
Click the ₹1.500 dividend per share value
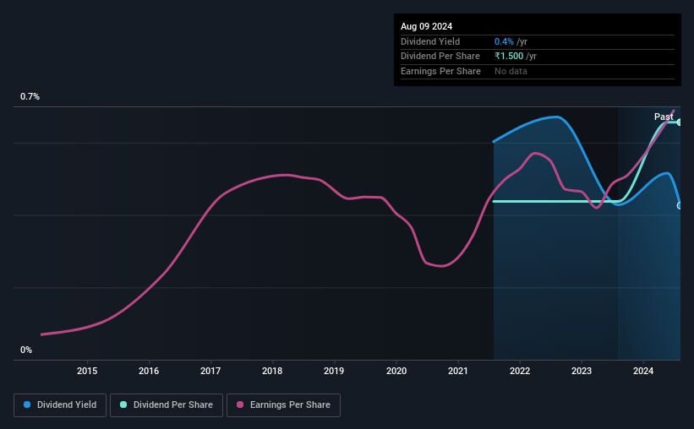click(x=509, y=57)
